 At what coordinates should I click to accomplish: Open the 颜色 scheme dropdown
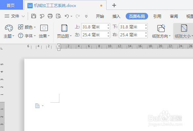pyautogui.click(x=27, y=27)
